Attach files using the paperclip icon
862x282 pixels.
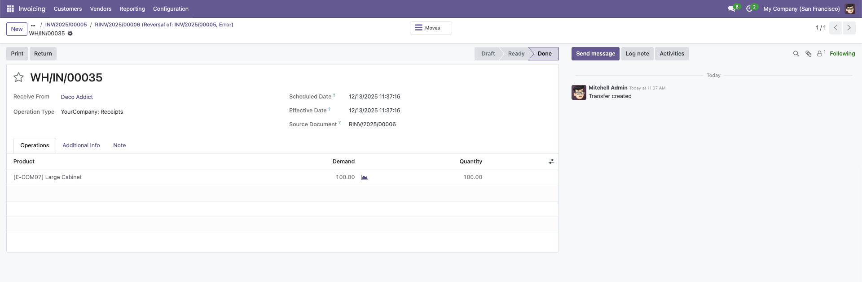(x=808, y=54)
